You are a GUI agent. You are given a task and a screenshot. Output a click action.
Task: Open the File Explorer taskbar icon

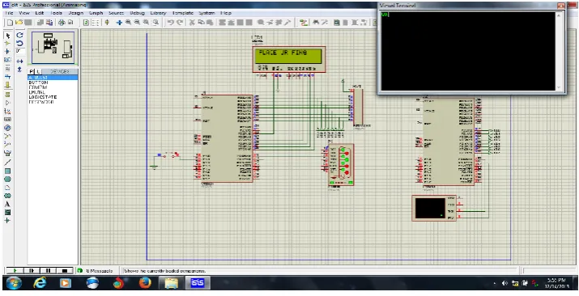[x=172, y=283]
